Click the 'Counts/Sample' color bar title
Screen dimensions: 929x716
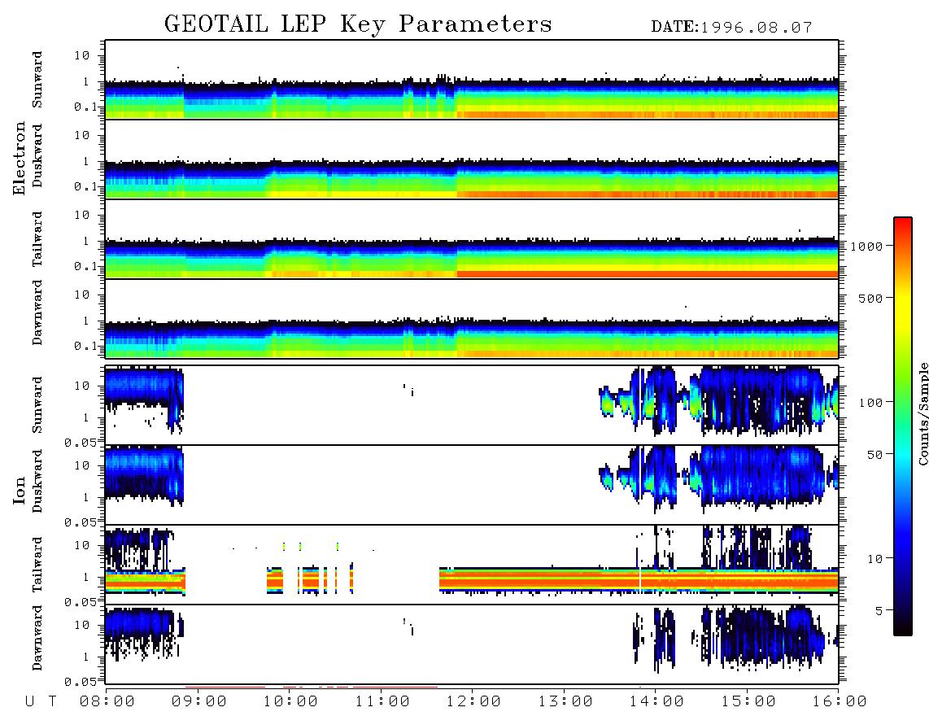click(922, 413)
